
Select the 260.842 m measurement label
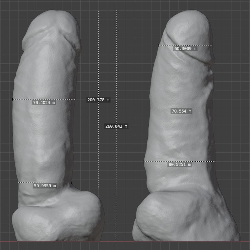pos(116,126)
